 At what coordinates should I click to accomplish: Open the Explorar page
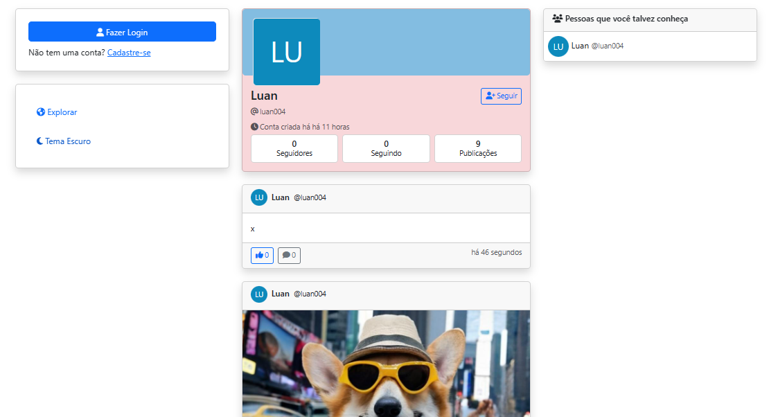[x=62, y=112]
